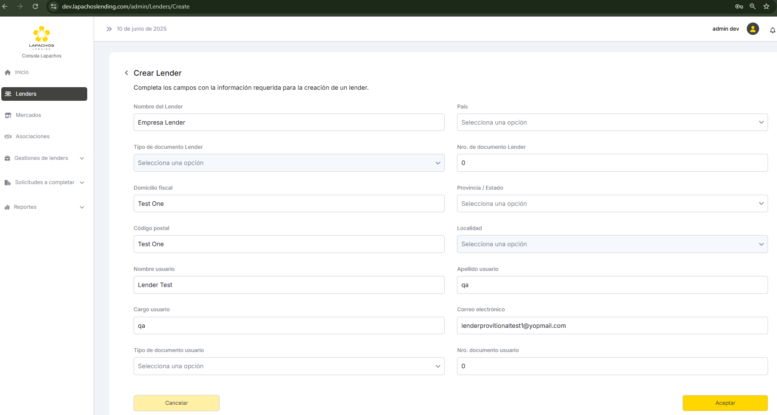The width and height of the screenshot is (777, 415).
Task: Open the País dropdown
Action: point(612,122)
